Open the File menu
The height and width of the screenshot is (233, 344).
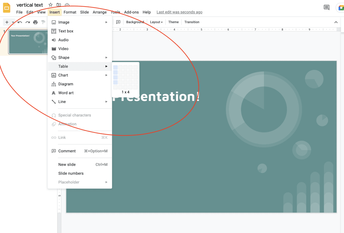19,12
